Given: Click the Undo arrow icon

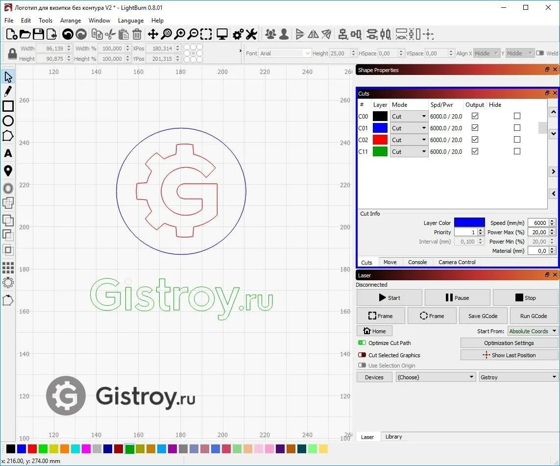Looking at the screenshot, I should point(68,34).
